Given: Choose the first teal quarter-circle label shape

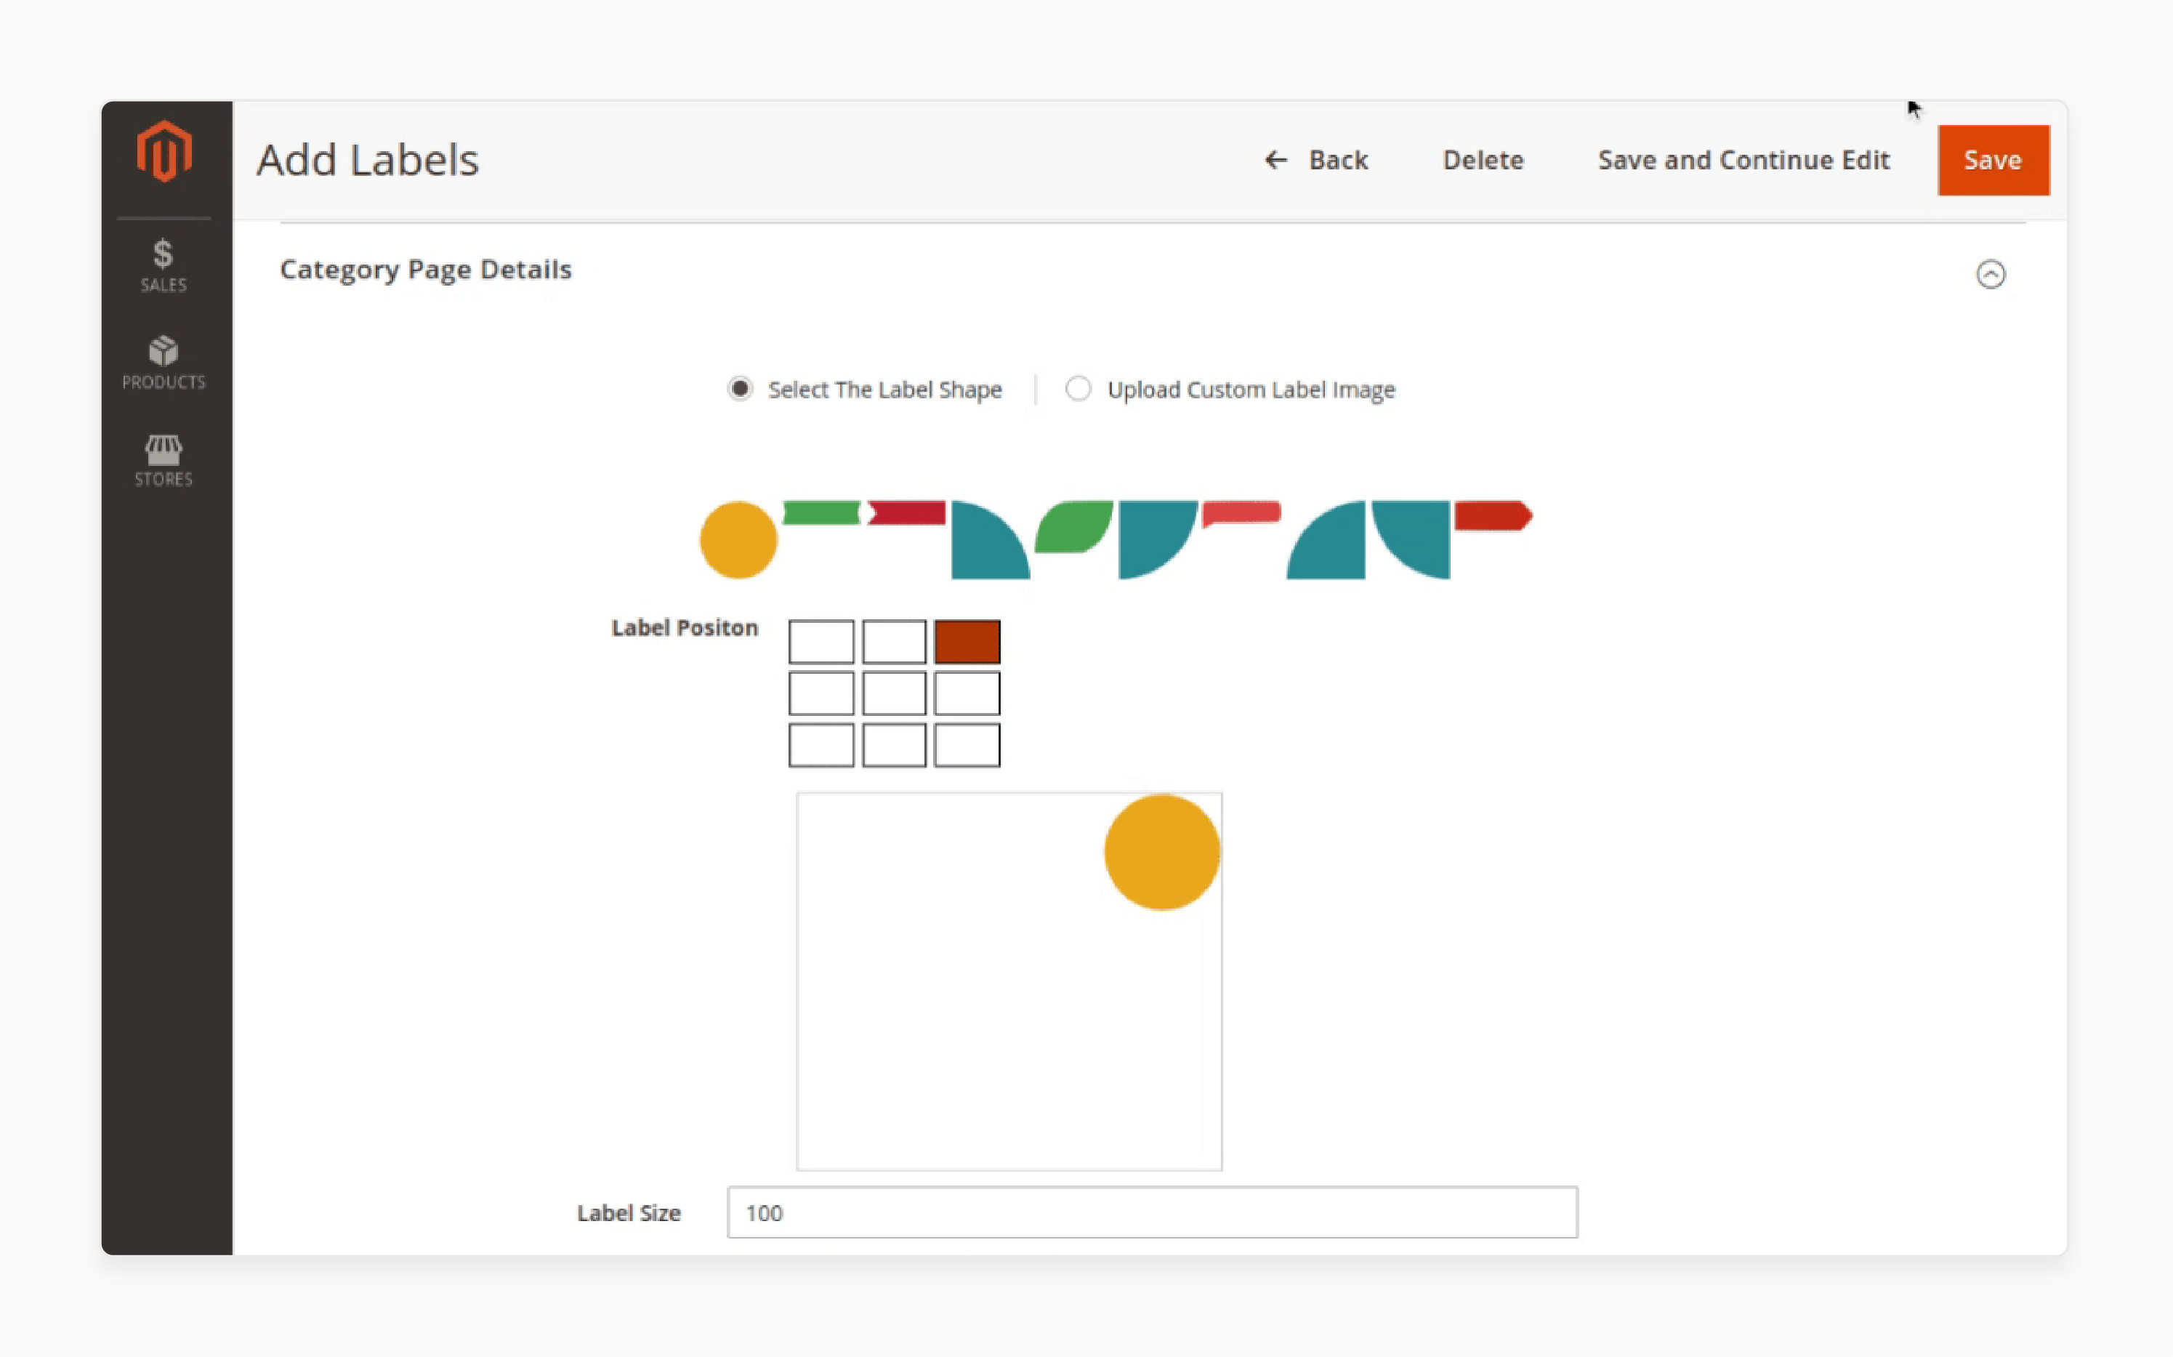Looking at the screenshot, I should pos(991,539).
